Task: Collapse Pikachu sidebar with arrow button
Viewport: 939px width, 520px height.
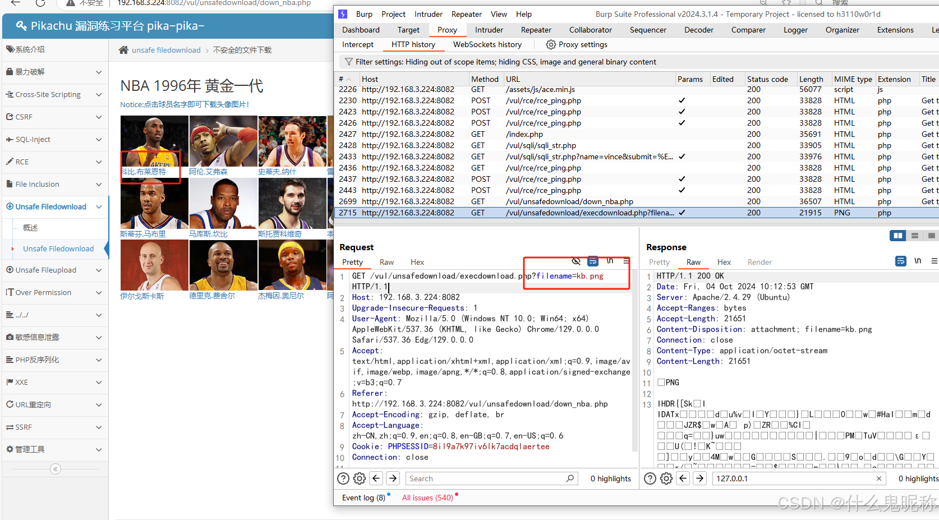Action: tap(56, 469)
